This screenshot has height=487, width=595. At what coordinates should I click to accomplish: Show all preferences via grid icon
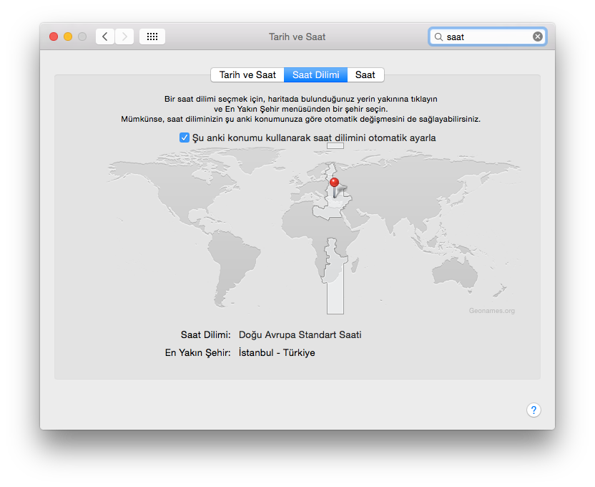tap(152, 37)
